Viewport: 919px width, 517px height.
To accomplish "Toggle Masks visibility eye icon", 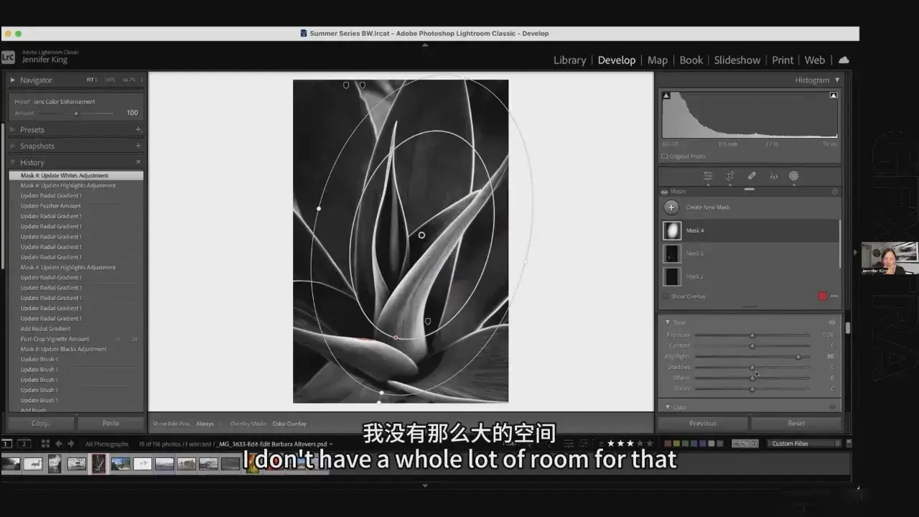I will (664, 192).
